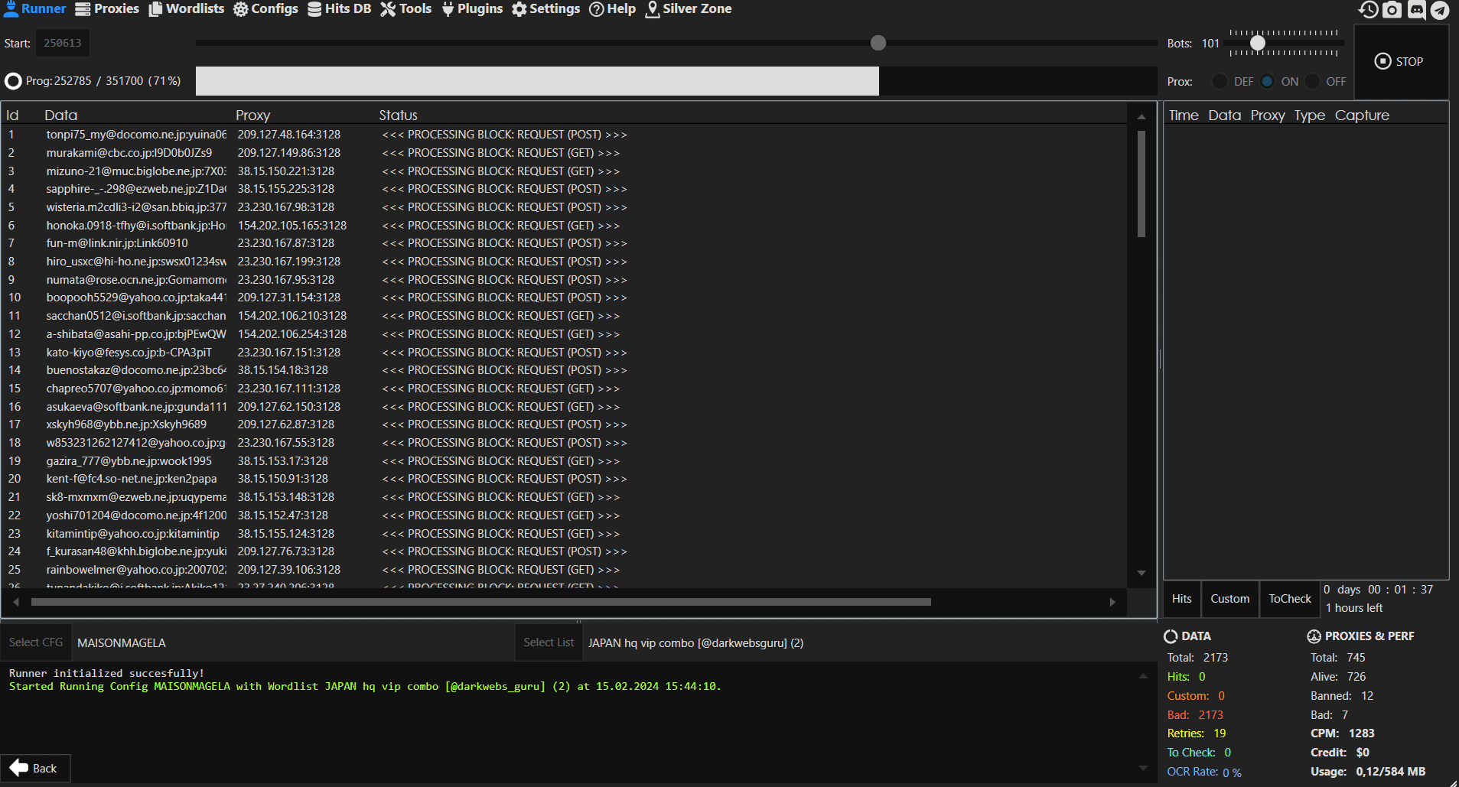Click the progress bar filled area
Image resolution: width=1459 pixels, height=787 pixels.
point(537,81)
